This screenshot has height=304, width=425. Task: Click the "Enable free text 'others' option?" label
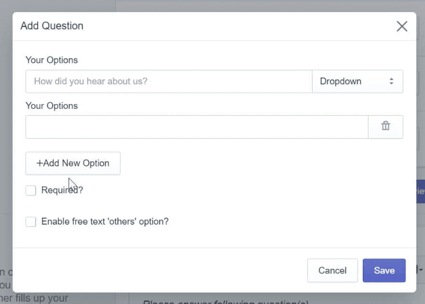point(105,221)
